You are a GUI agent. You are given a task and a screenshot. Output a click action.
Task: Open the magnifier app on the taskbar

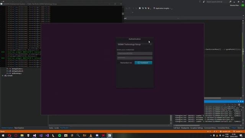coord(78,135)
